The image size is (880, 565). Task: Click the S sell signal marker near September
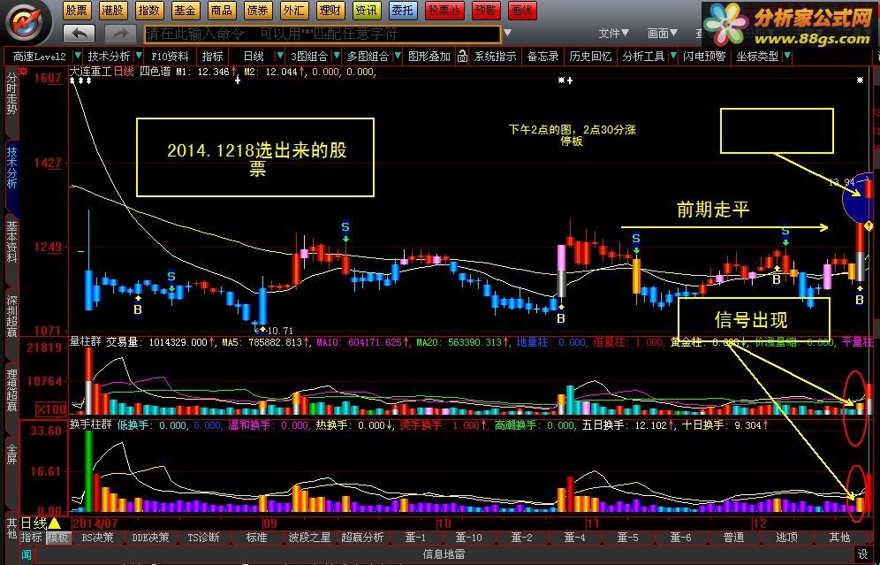tap(345, 227)
